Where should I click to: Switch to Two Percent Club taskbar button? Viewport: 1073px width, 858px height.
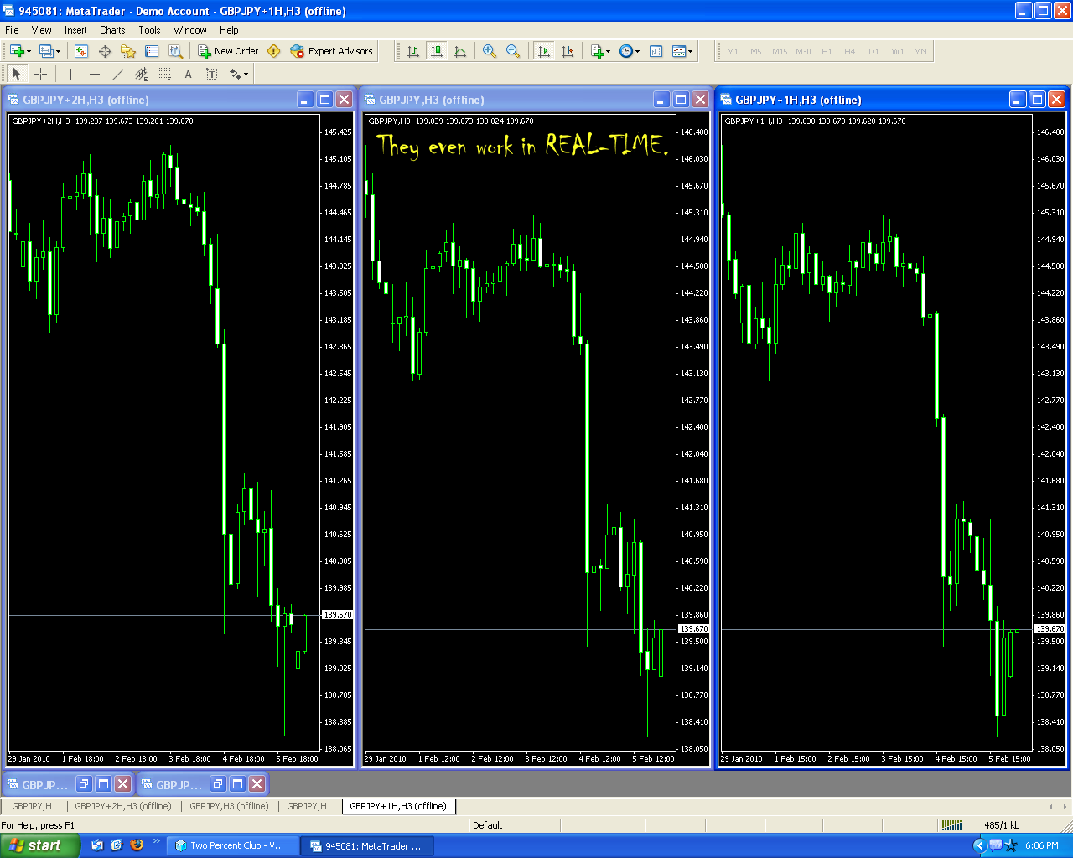232,845
